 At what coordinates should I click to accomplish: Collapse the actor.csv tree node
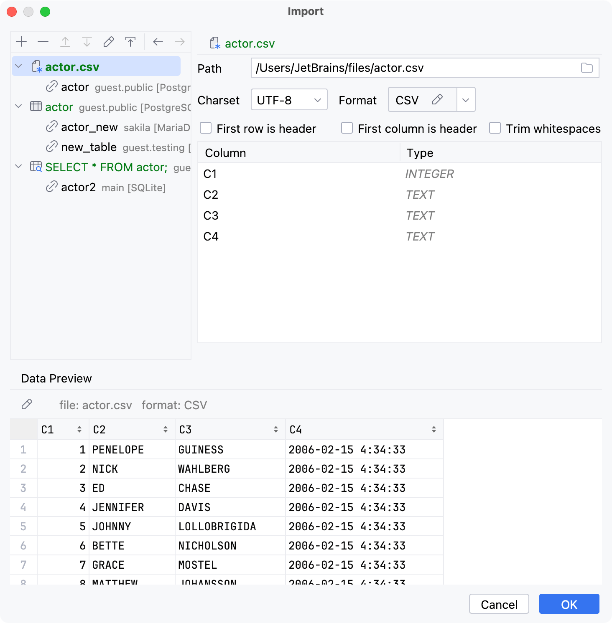(x=18, y=66)
